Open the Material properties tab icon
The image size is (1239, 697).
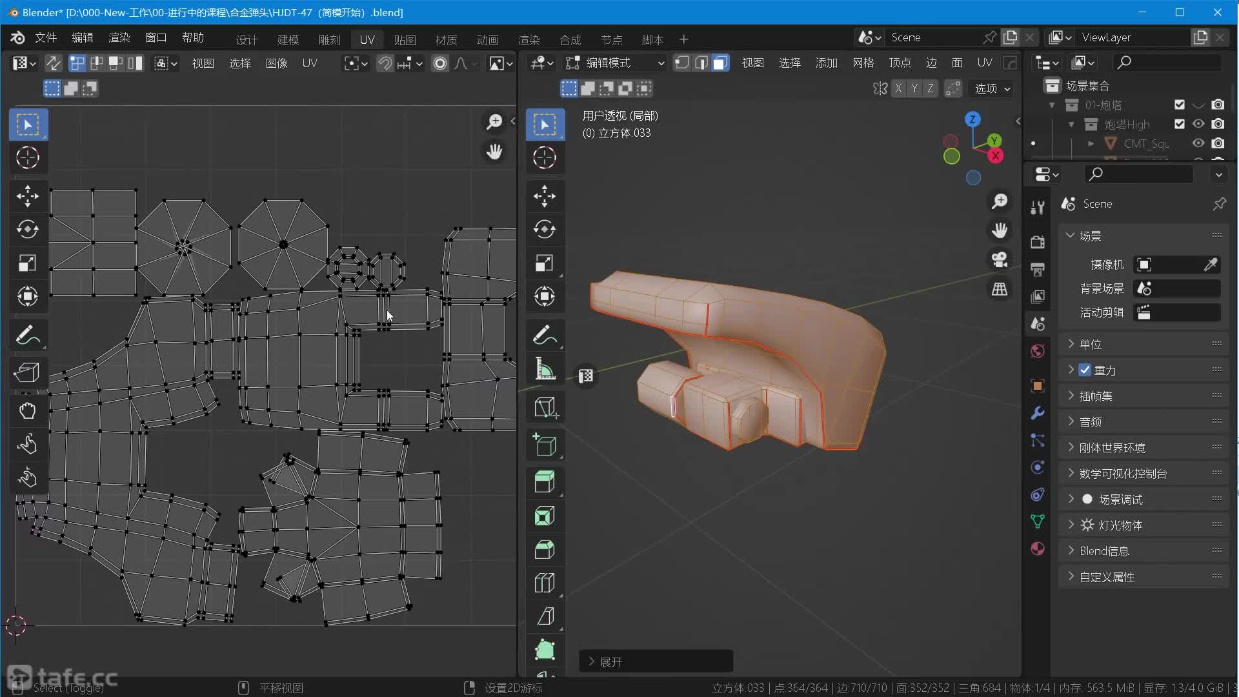click(x=1038, y=549)
